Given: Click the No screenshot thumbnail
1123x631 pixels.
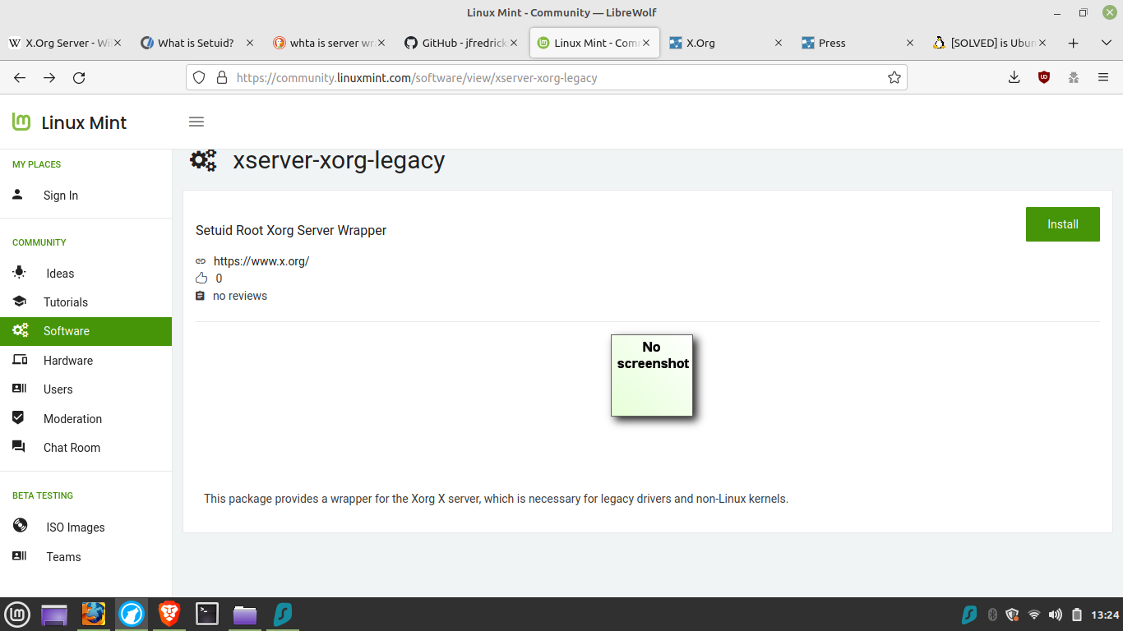Looking at the screenshot, I should (x=652, y=375).
